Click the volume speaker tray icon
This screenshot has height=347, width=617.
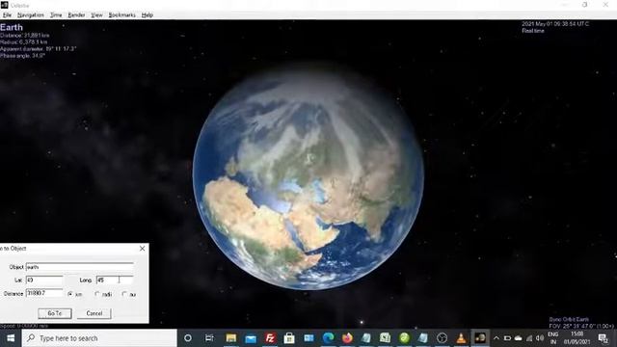tap(540, 338)
